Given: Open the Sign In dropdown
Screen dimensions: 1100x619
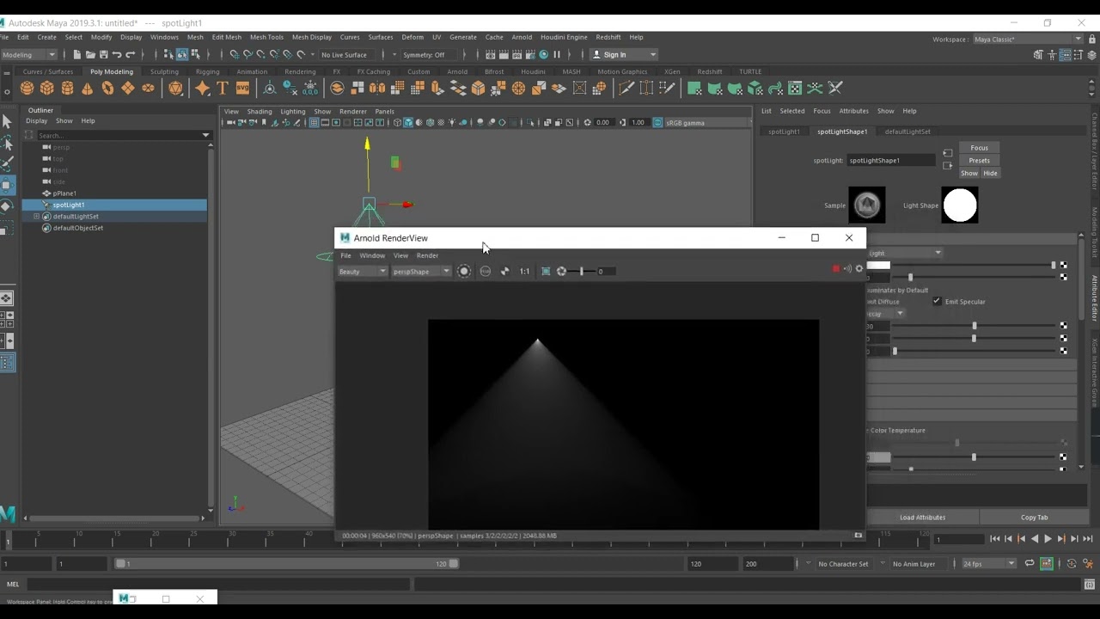Looking at the screenshot, I should pos(625,54).
